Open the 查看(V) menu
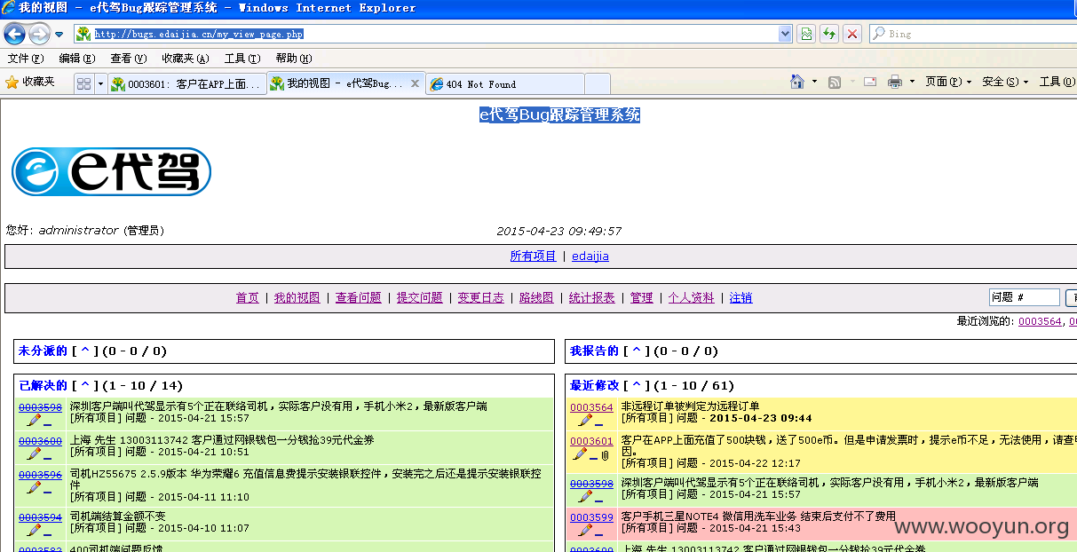 tap(129, 59)
